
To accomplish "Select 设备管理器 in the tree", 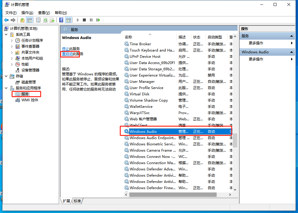I will 30,70.
